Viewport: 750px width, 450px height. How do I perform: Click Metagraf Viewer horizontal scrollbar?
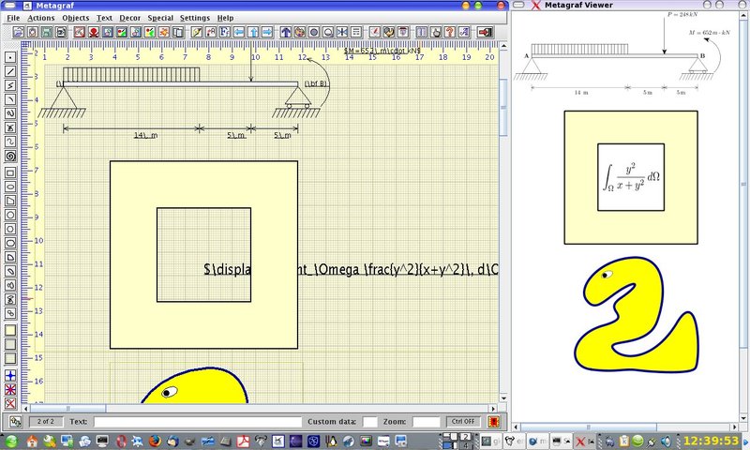pos(589,427)
